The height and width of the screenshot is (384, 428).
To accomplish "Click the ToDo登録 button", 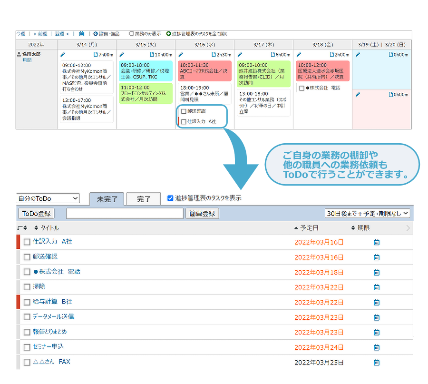I will pos(36,214).
